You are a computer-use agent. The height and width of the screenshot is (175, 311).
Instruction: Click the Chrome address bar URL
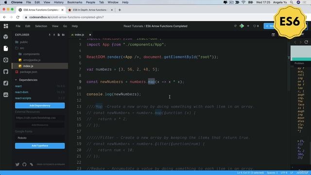pyautogui.click(x=67, y=17)
